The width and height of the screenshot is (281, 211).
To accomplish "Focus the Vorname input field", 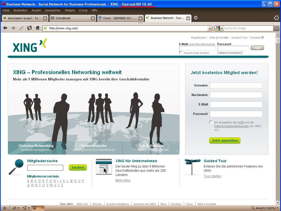I will [x=236, y=85].
